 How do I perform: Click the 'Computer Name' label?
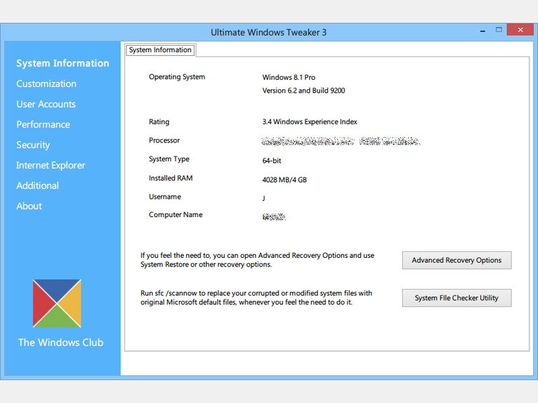pos(176,215)
